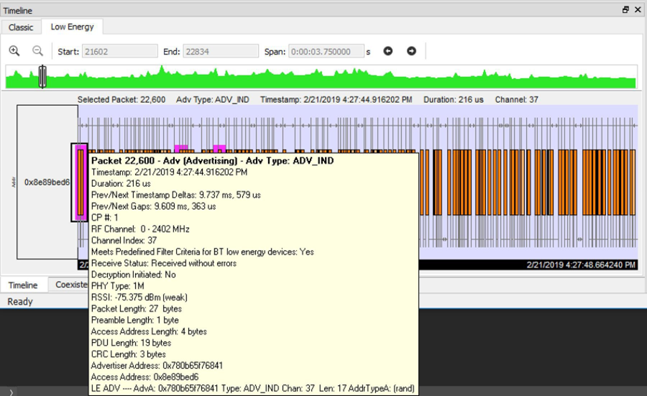Click the Span duration field
This screenshot has width=647, height=396.
pyautogui.click(x=326, y=52)
